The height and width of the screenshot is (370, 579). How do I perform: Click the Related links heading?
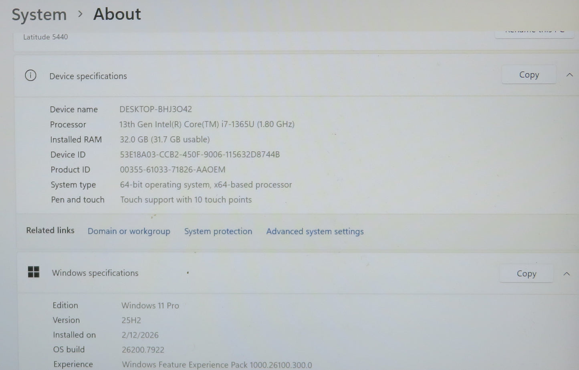[x=50, y=230]
